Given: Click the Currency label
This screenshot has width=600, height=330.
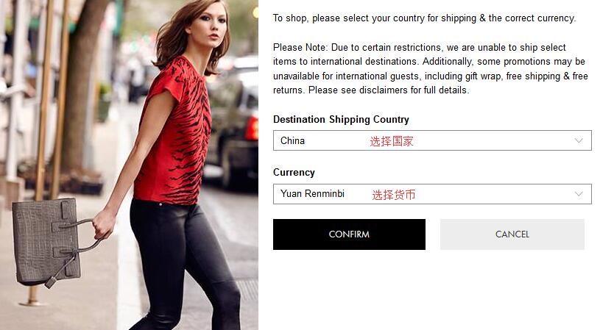Looking at the screenshot, I should coord(294,173).
